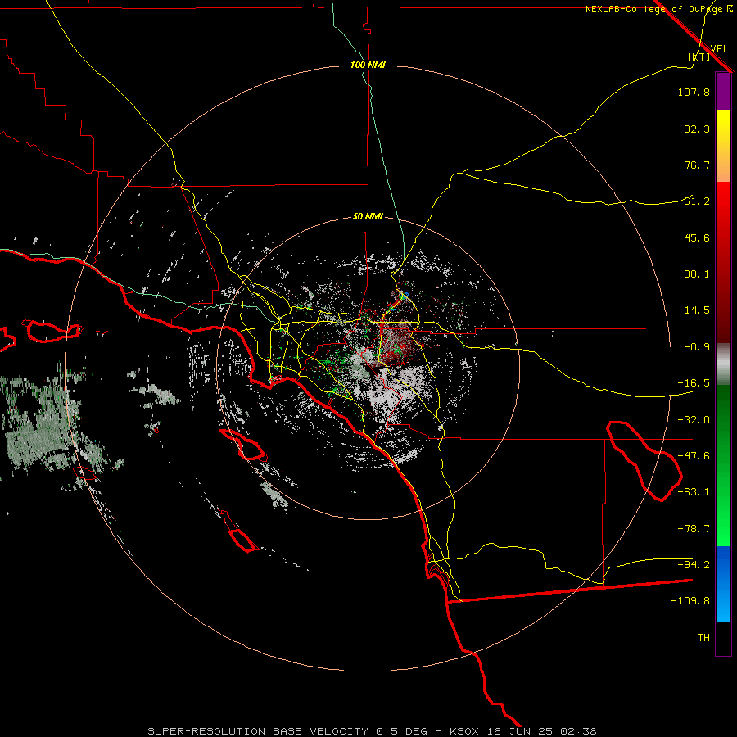Click the -16.5 legend value
737x737 pixels.
tap(694, 383)
